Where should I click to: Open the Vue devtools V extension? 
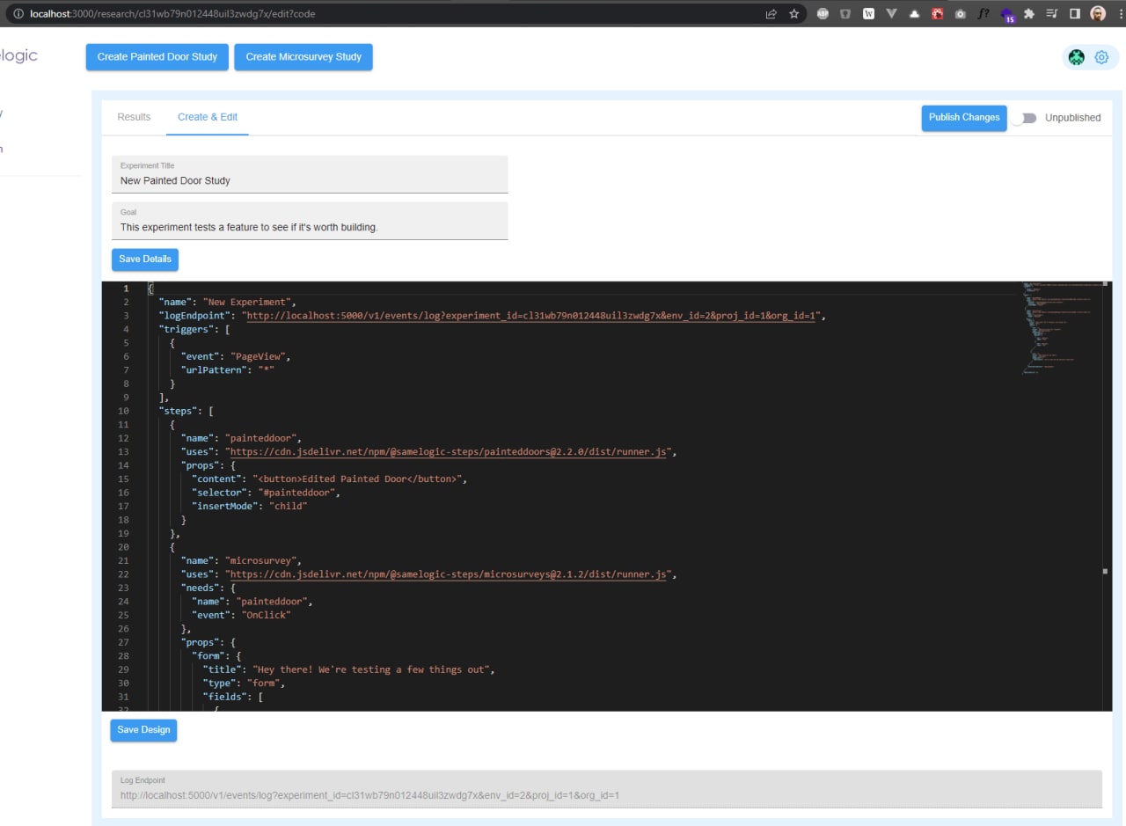pyautogui.click(x=891, y=14)
